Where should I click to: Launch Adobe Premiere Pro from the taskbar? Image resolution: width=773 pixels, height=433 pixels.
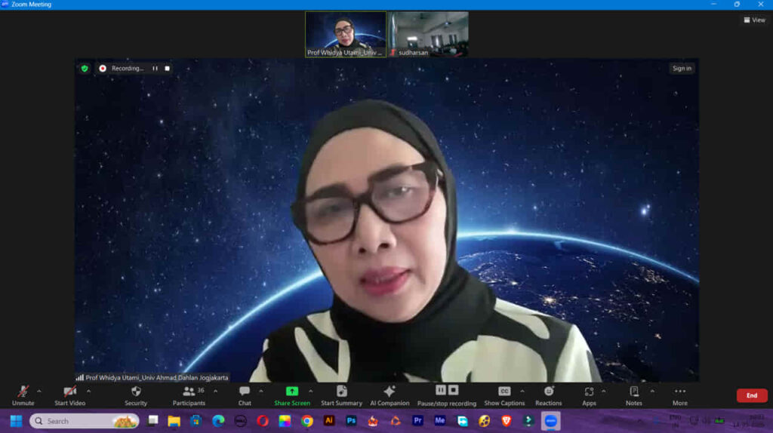pyautogui.click(x=417, y=421)
